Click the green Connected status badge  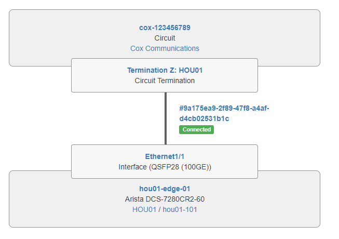point(196,129)
